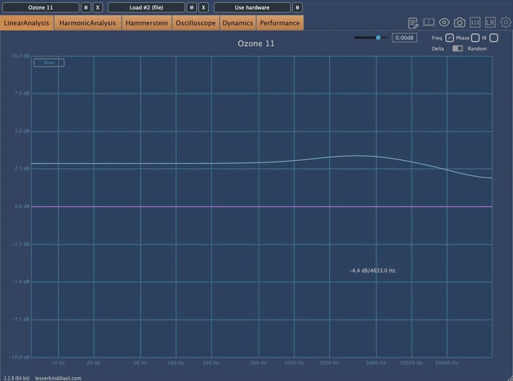Click the 1|2 comparison icon
Screen dimensions: 513x381
tap(475, 23)
